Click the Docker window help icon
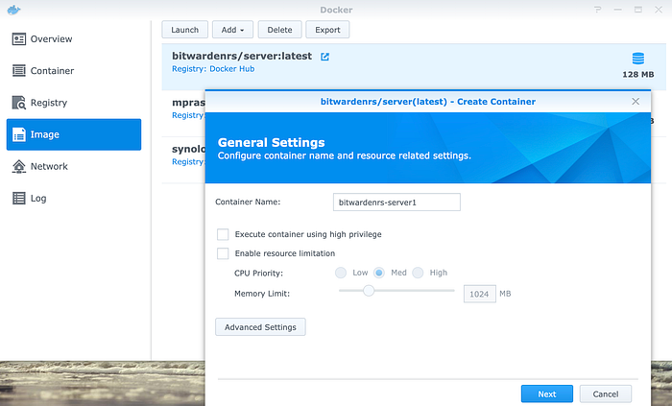 [598, 10]
